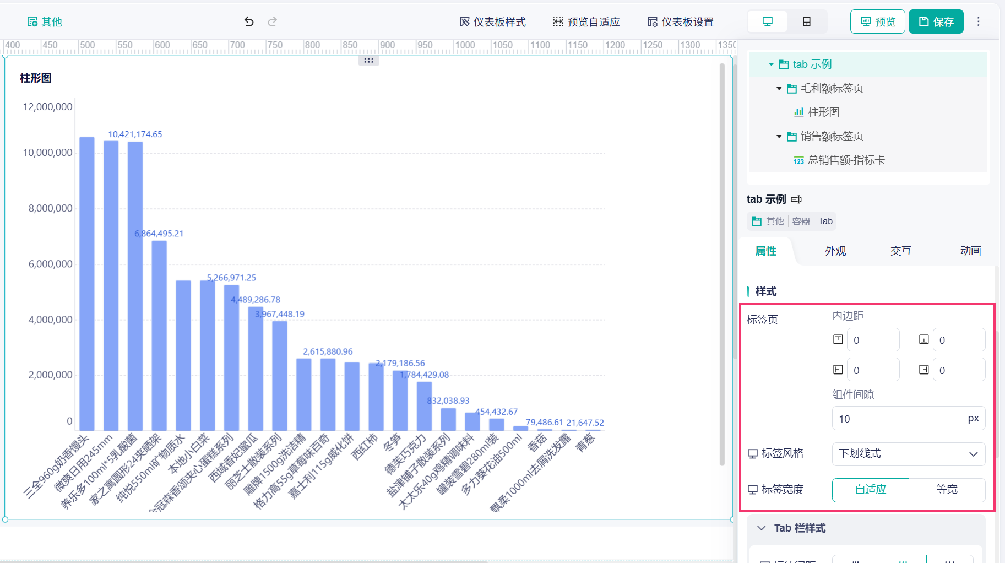Click the undo arrow icon
This screenshot has height=563, width=1005.
click(x=249, y=21)
